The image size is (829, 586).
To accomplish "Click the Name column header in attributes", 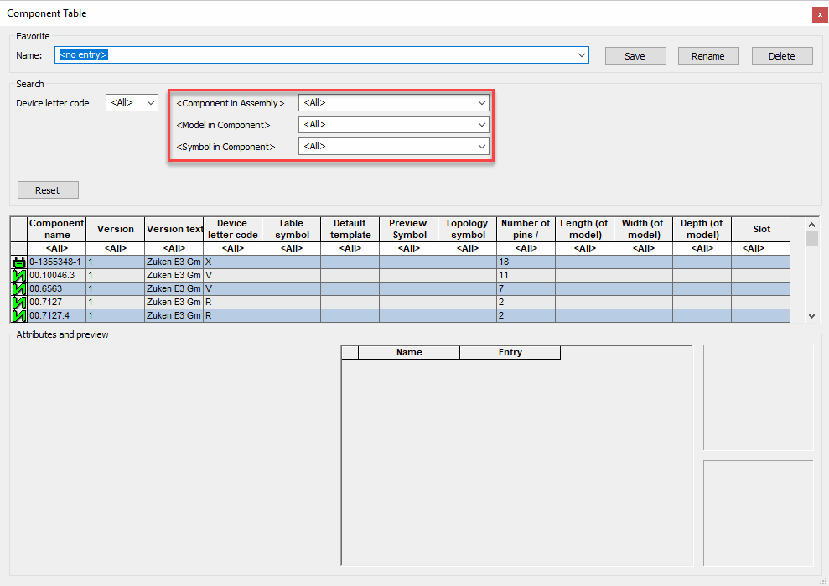I will tap(409, 352).
